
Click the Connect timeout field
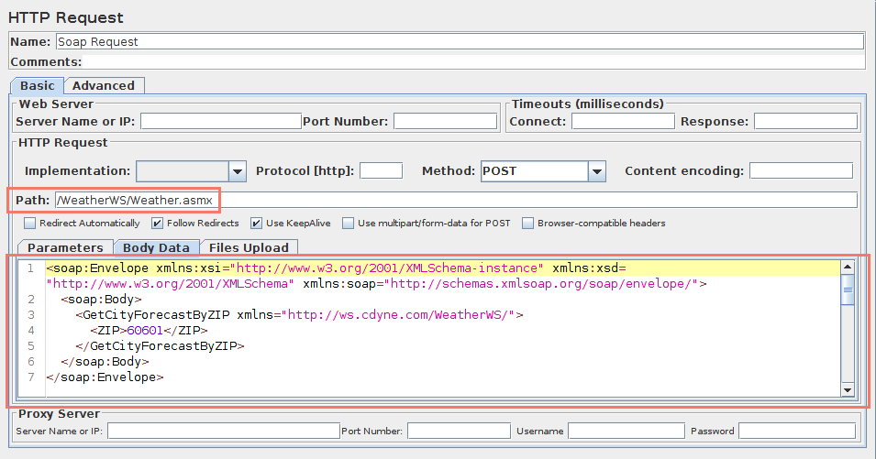[x=623, y=121]
